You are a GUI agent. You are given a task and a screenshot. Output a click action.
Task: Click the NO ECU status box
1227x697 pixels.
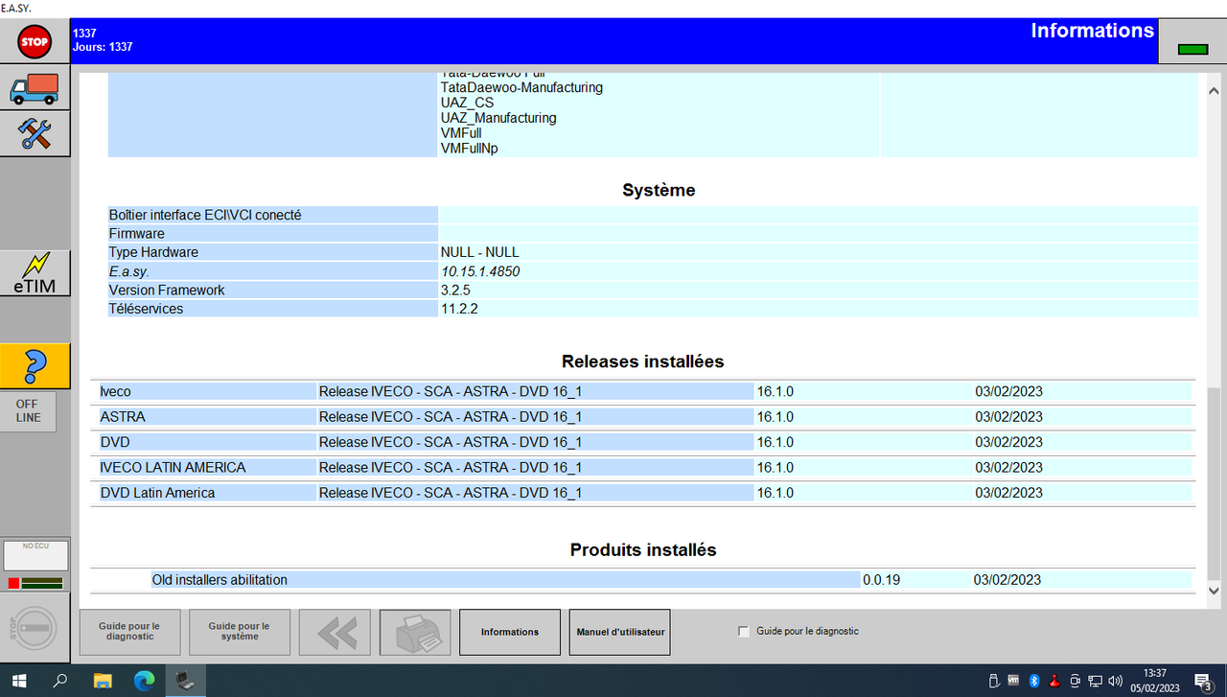tap(35, 555)
